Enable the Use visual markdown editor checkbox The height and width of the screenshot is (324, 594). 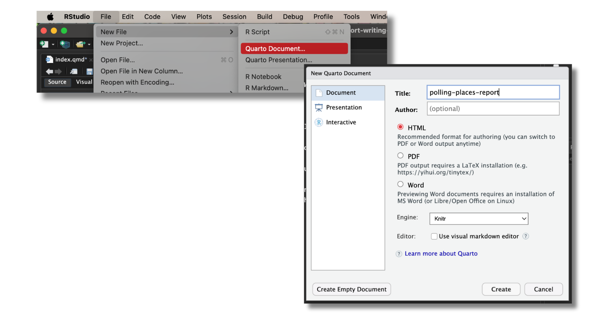[x=434, y=236]
